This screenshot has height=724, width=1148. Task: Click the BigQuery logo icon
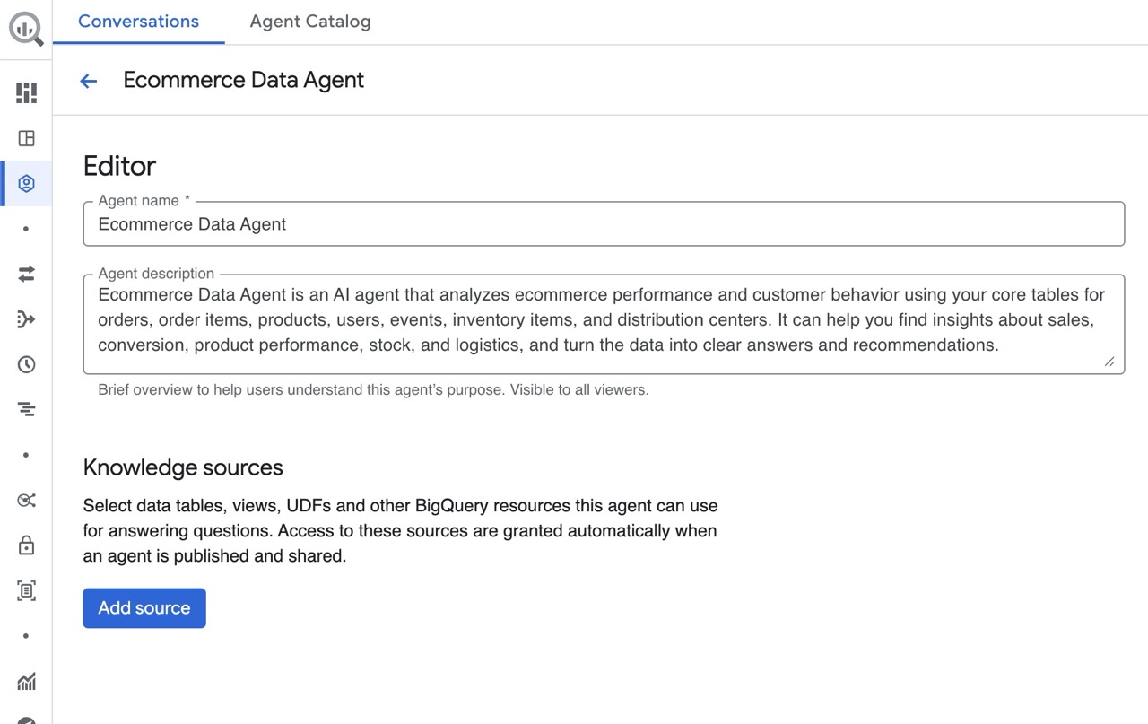[x=26, y=29]
